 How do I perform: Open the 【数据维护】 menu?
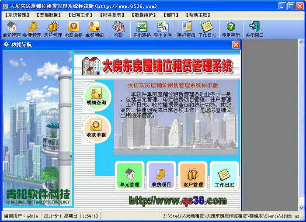pos(144,15)
